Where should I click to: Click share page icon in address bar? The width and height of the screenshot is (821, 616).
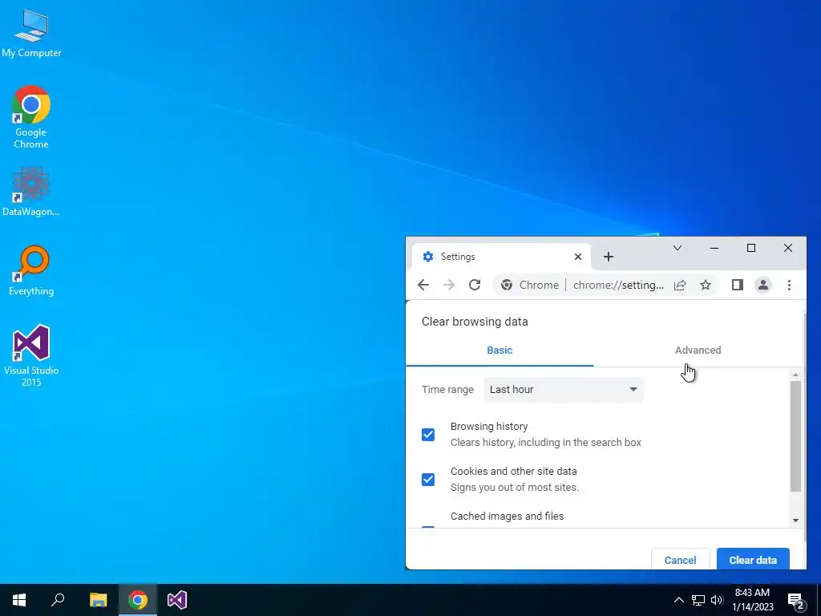(x=680, y=285)
